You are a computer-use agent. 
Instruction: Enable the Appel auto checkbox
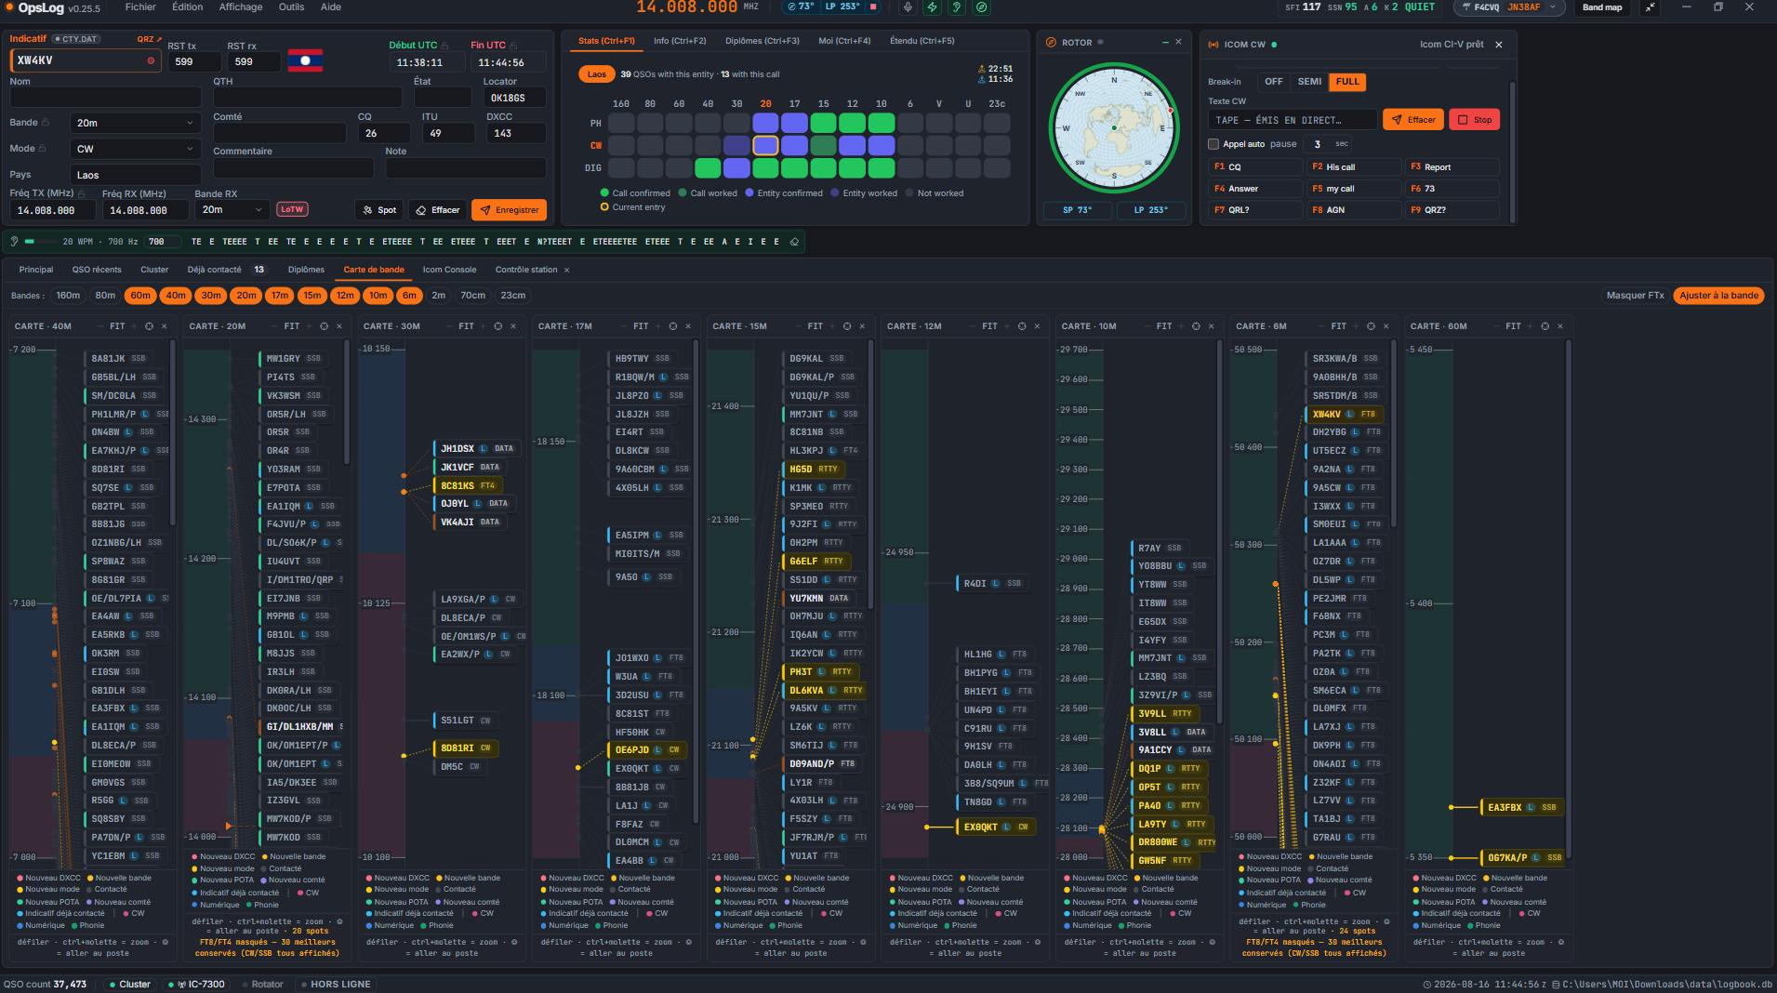click(1213, 144)
